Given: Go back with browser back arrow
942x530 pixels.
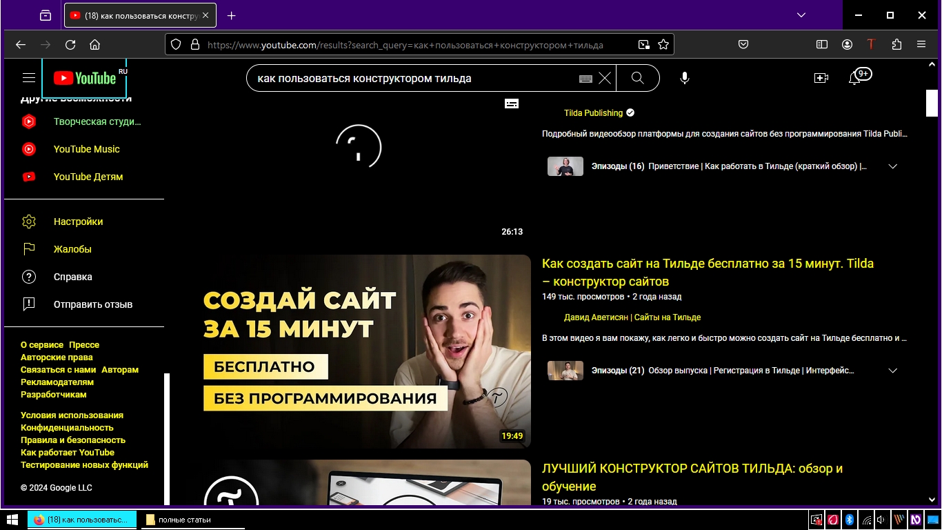Looking at the screenshot, I should click(21, 44).
